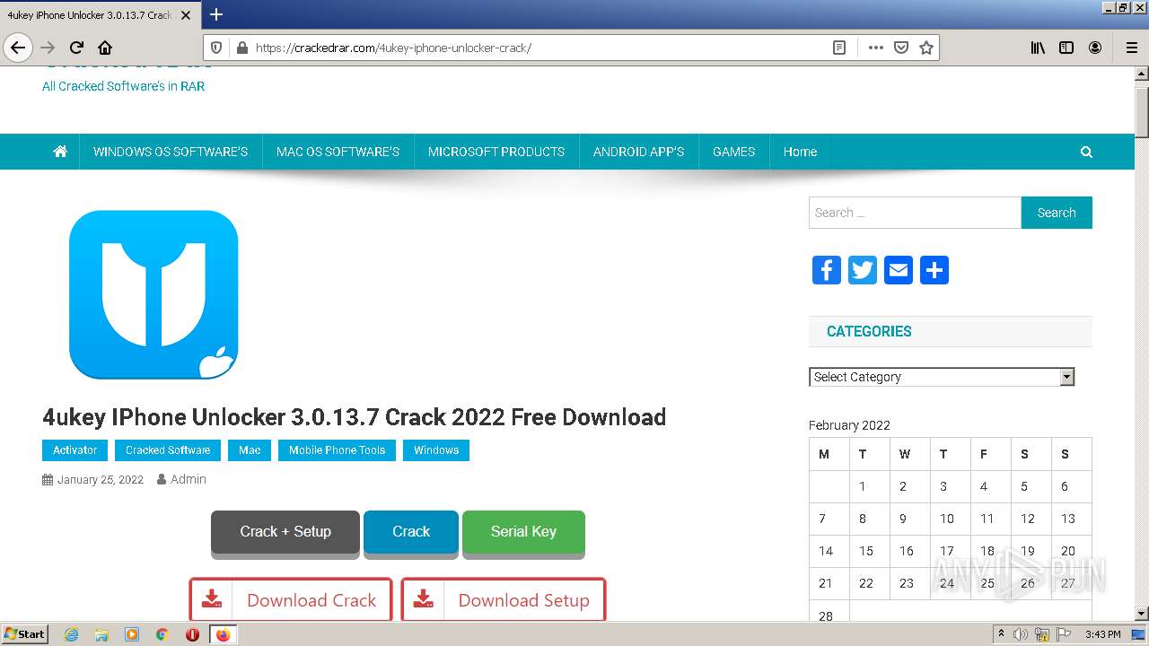Open the Library icon in the toolbar
Image resolution: width=1149 pixels, height=646 pixels.
coord(1038,48)
